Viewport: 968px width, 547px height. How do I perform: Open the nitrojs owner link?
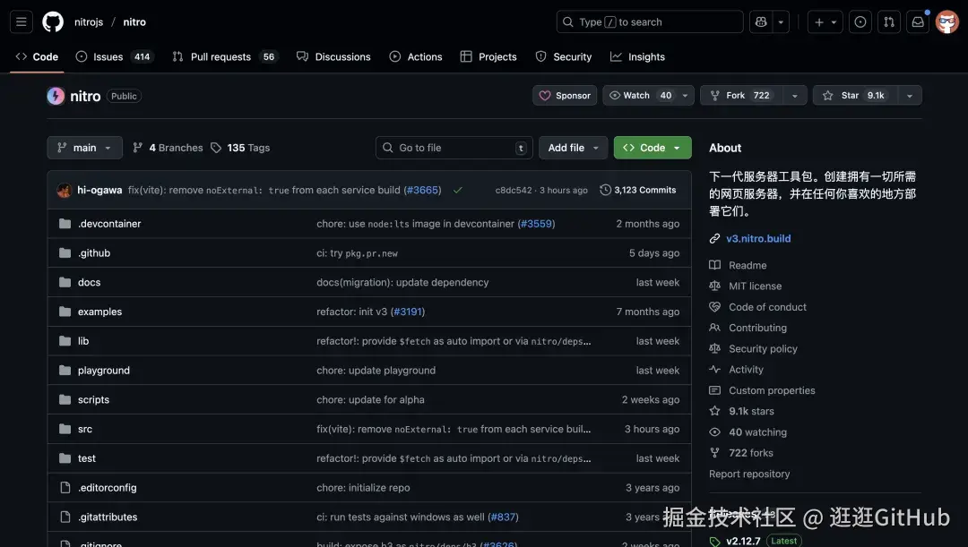(x=89, y=22)
